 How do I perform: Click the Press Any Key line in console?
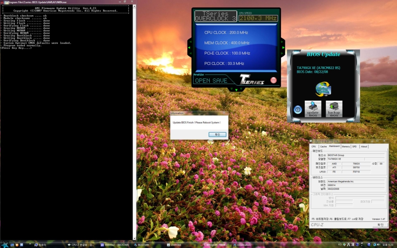(16, 48)
